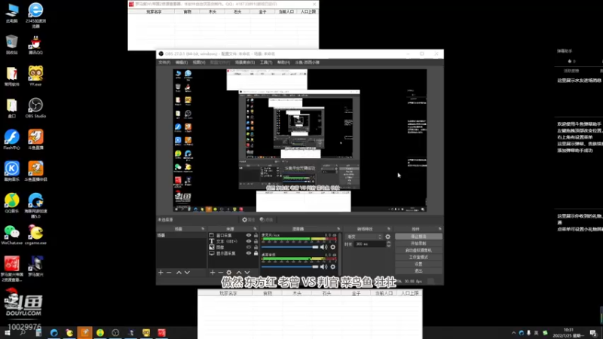This screenshot has width=603, height=339.
Task: Pop out the 转场特效 dock panel
Action: point(389,229)
